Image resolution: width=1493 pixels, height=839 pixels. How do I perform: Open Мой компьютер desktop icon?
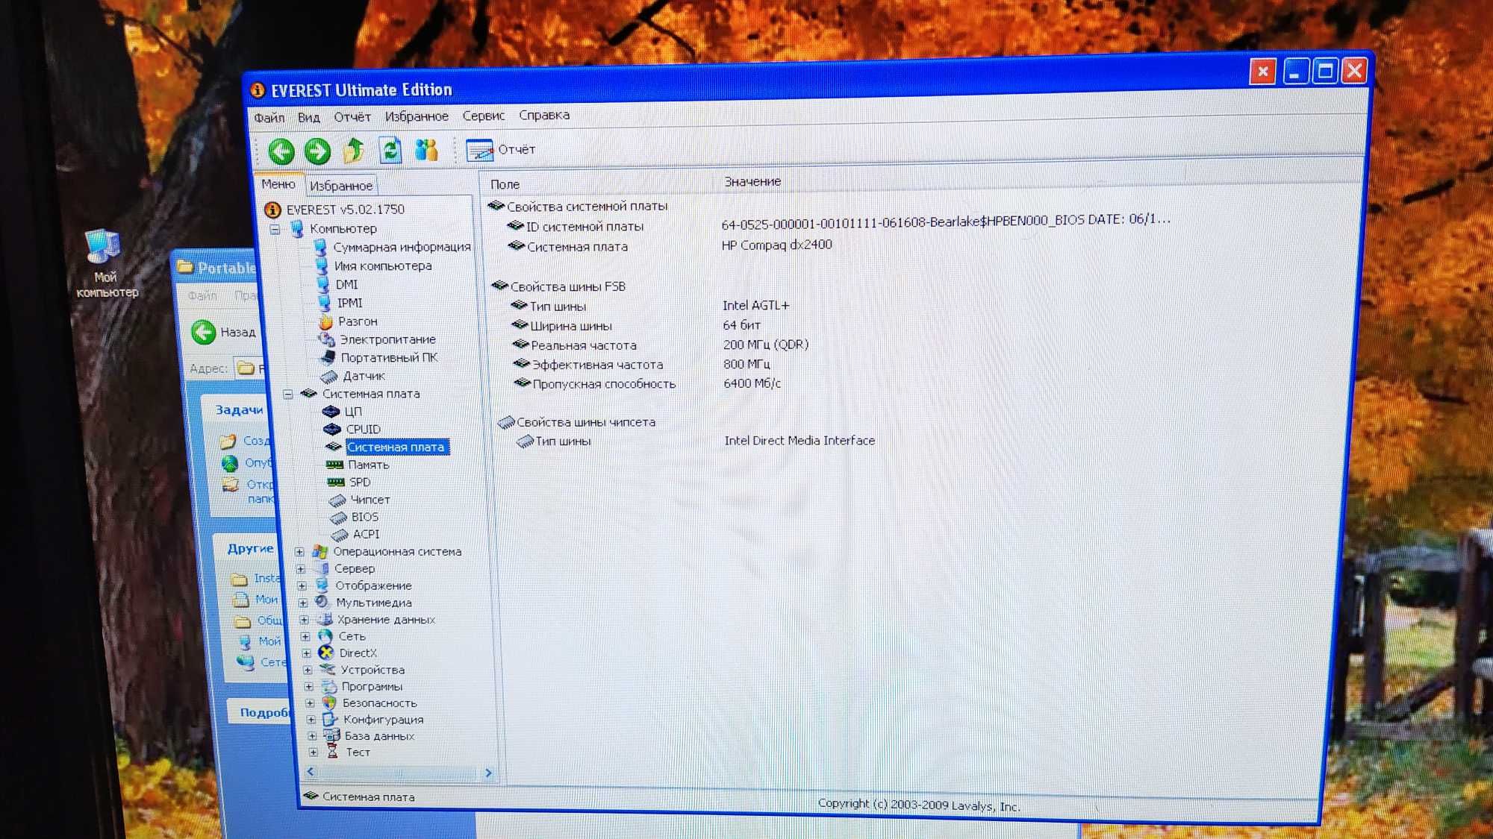click(x=106, y=263)
